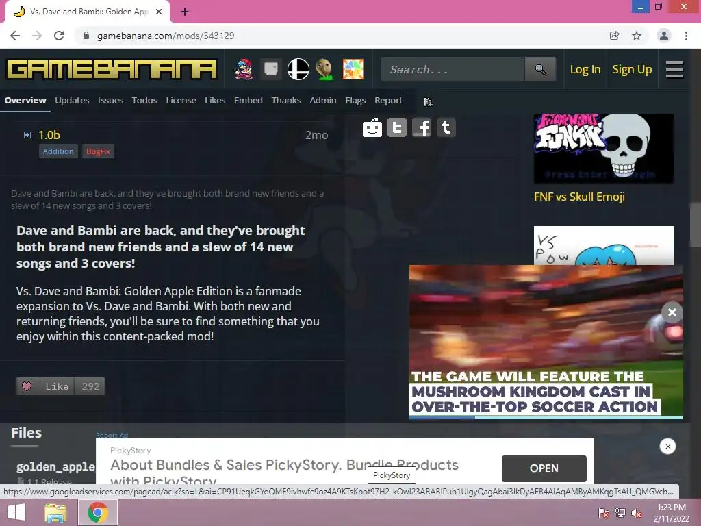
Task: Open the hamburger menu
Action: click(x=674, y=69)
